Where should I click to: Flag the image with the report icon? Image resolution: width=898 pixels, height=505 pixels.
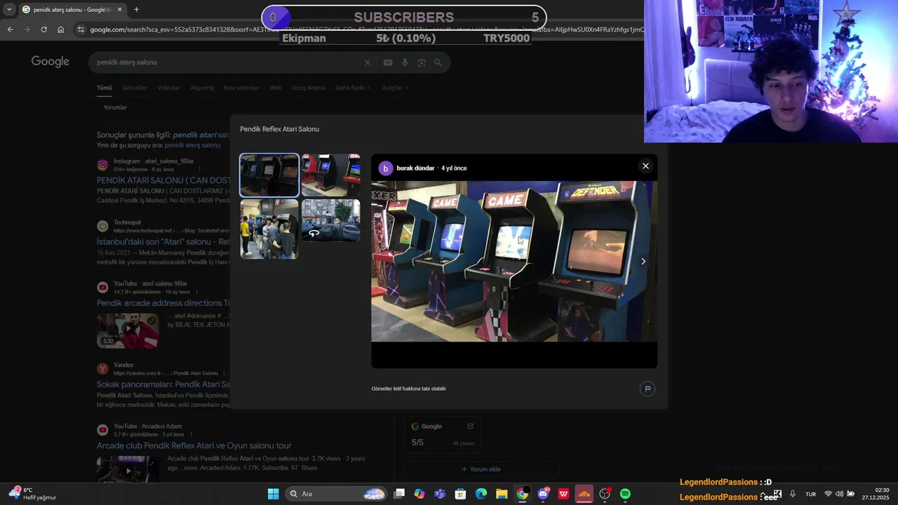[648, 389]
